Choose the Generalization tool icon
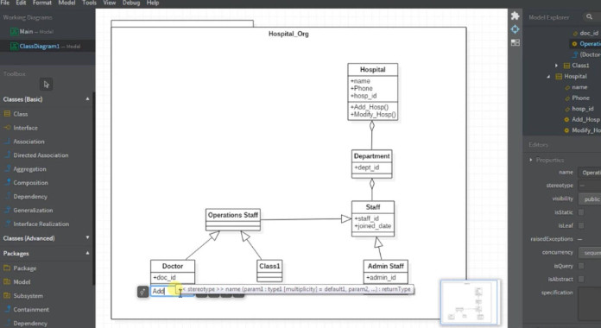Screen dimensions: 601x328 pyautogui.click(x=7, y=210)
